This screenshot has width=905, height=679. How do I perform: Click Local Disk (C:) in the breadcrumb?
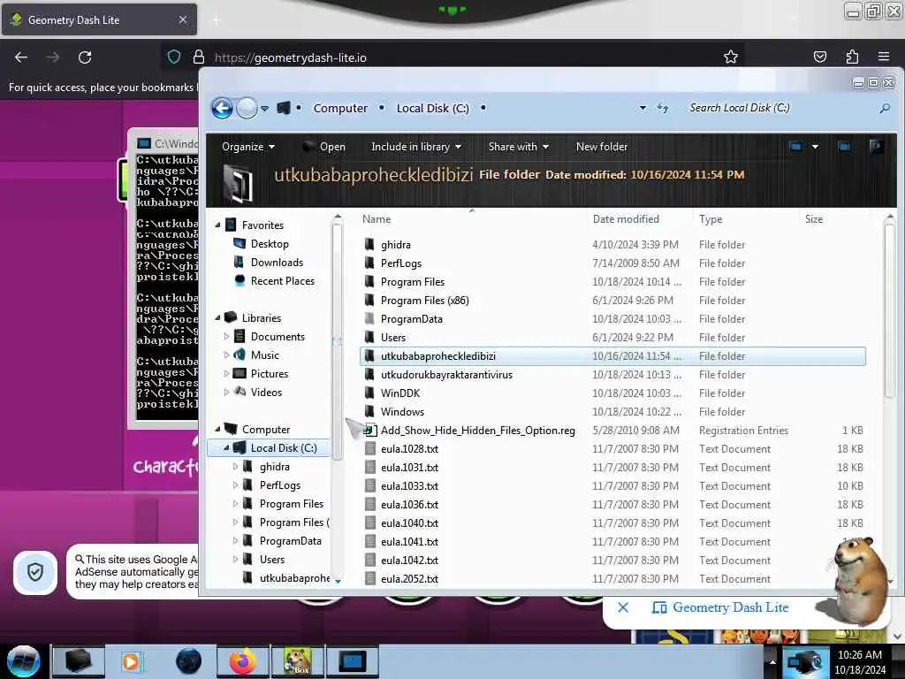pos(432,108)
